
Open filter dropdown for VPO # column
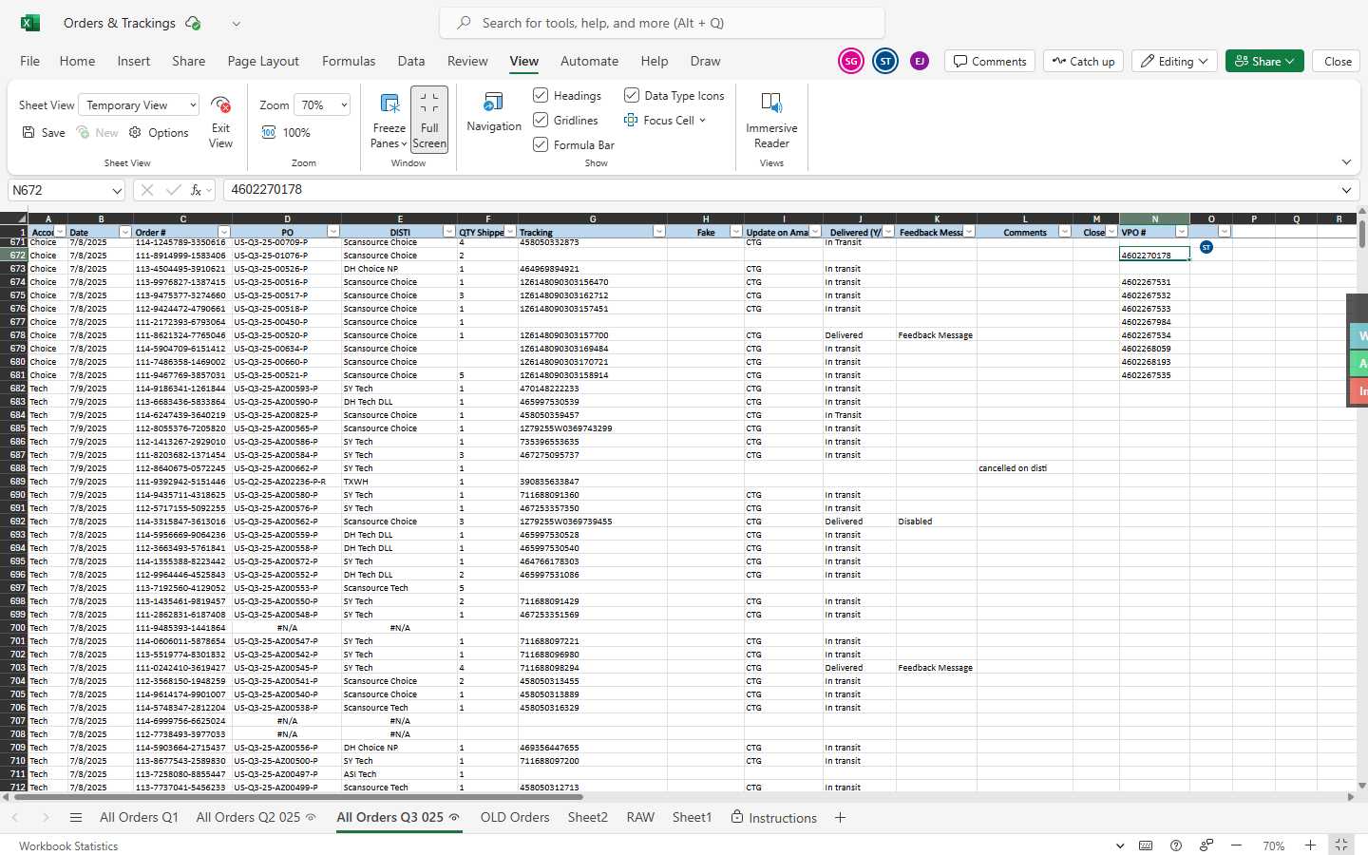pyautogui.click(x=1182, y=232)
